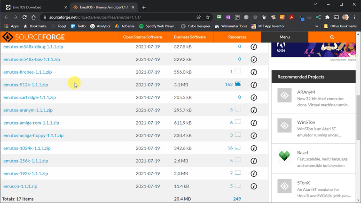View info for emutos-cartridge-1.1.1.zip
Screen dimensions: 361x203
tap(254, 97)
